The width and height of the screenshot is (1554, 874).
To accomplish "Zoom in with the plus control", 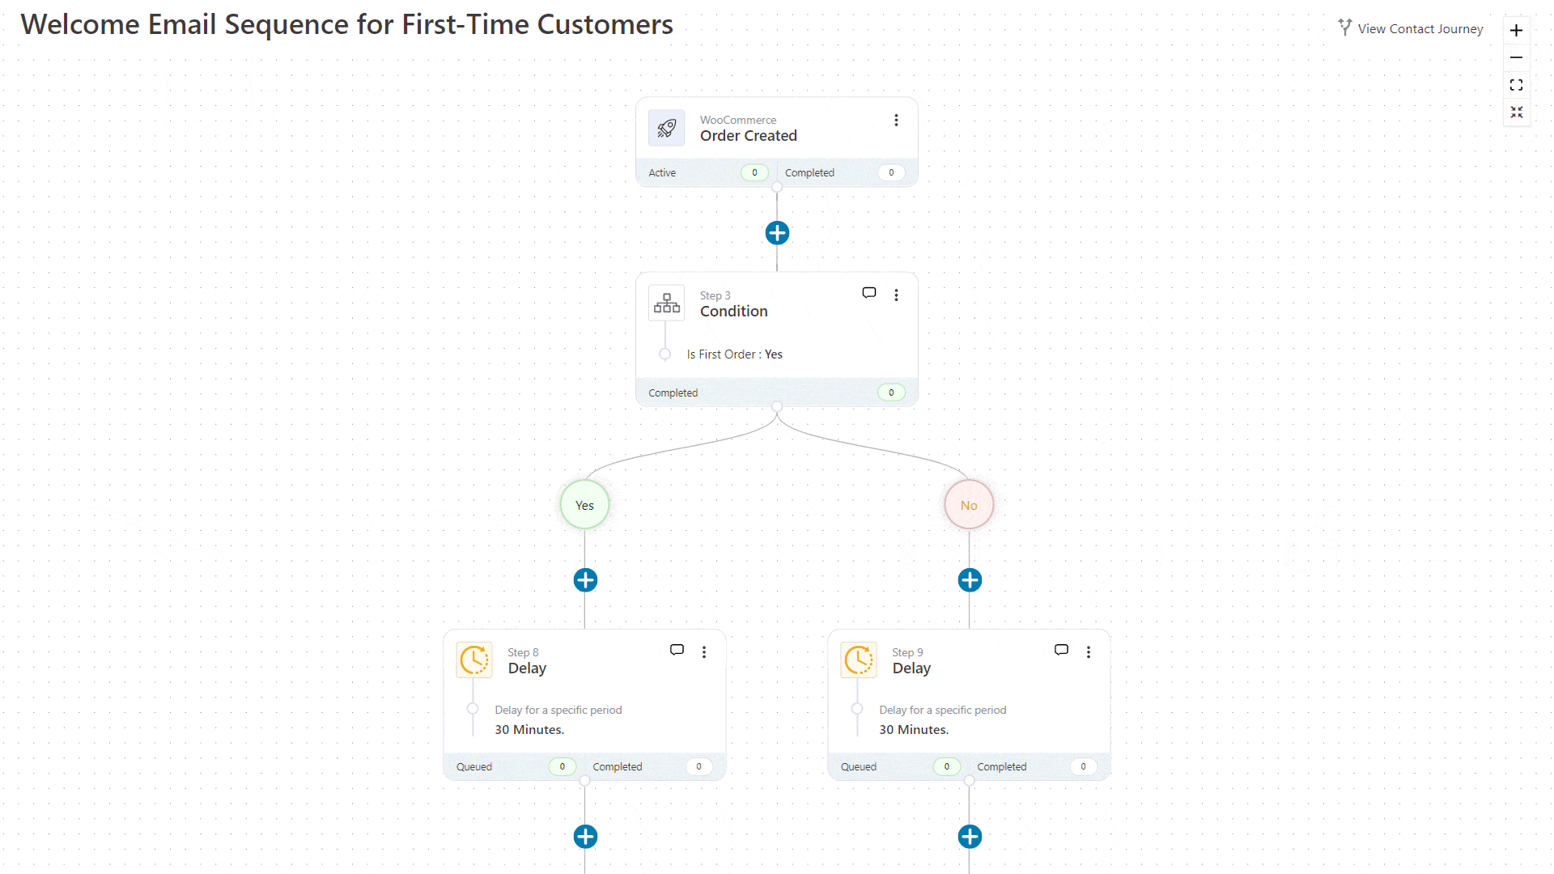I will tap(1516, 31).
